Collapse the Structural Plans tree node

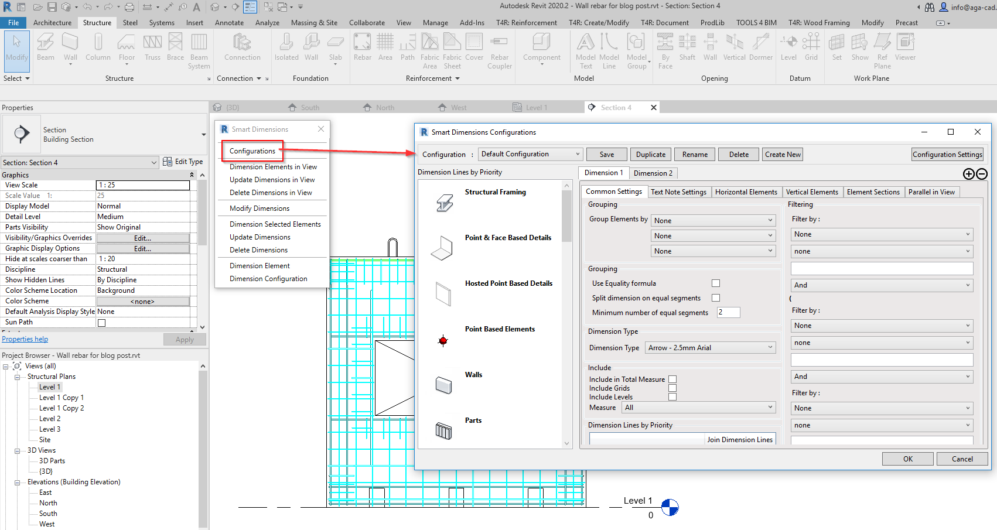pyautogui.click(x=18, y=377)
